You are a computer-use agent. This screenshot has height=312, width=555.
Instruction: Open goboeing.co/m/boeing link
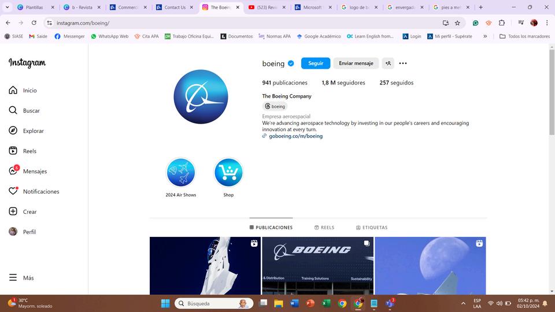coord(295,136)
